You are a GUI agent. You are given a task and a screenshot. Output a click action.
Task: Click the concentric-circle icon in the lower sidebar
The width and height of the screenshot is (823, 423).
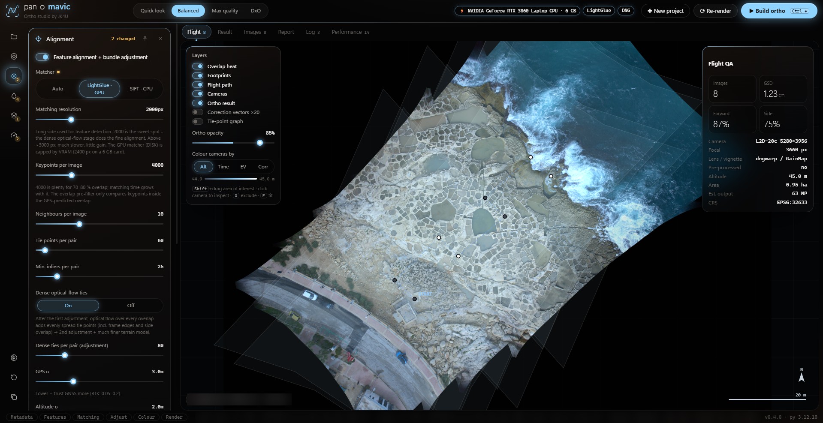point(14,357)
